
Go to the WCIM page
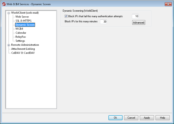19,29
